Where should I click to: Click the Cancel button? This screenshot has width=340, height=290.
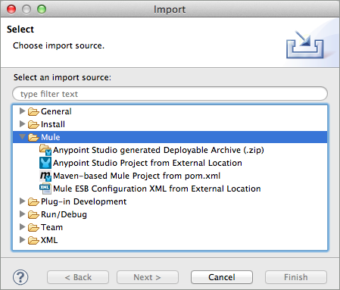[x=222, y=277]
